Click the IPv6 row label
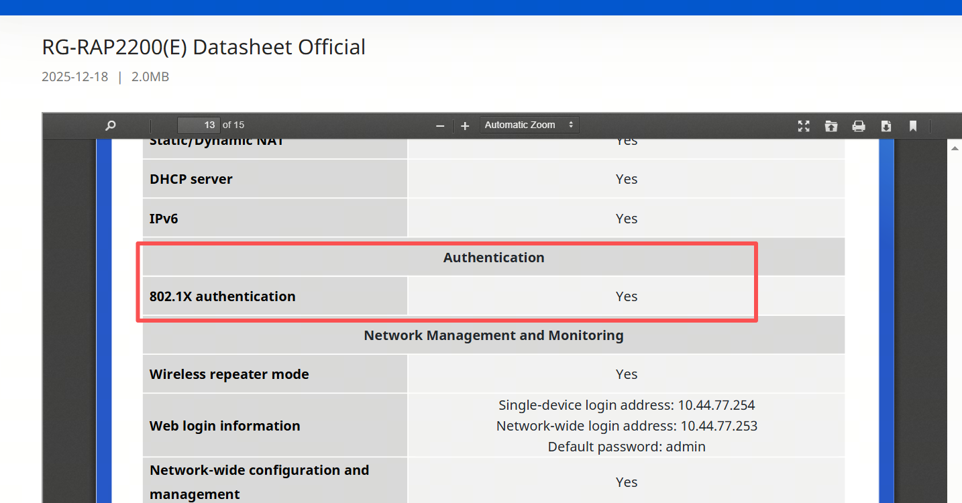The width and height of the screenshot is (962, 503). (x=164, y=219)
